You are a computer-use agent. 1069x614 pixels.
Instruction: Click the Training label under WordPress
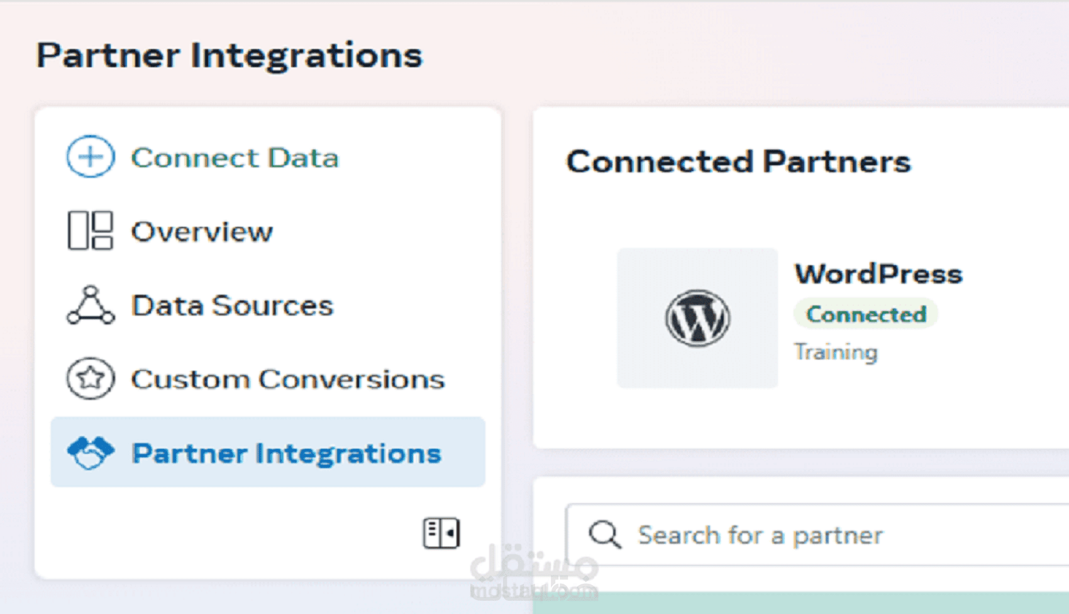pos(836,352)
